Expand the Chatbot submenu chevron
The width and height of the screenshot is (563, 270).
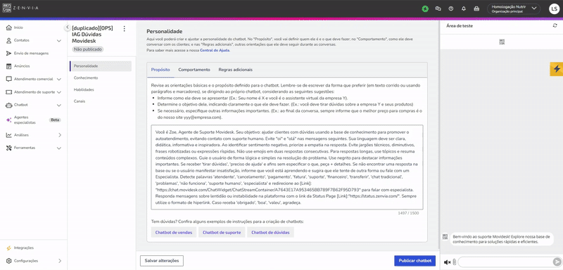coord(59,105)
